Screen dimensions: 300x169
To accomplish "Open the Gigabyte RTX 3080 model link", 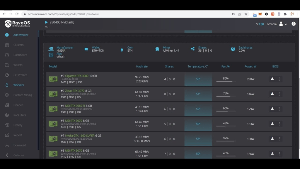I will 76,76.
